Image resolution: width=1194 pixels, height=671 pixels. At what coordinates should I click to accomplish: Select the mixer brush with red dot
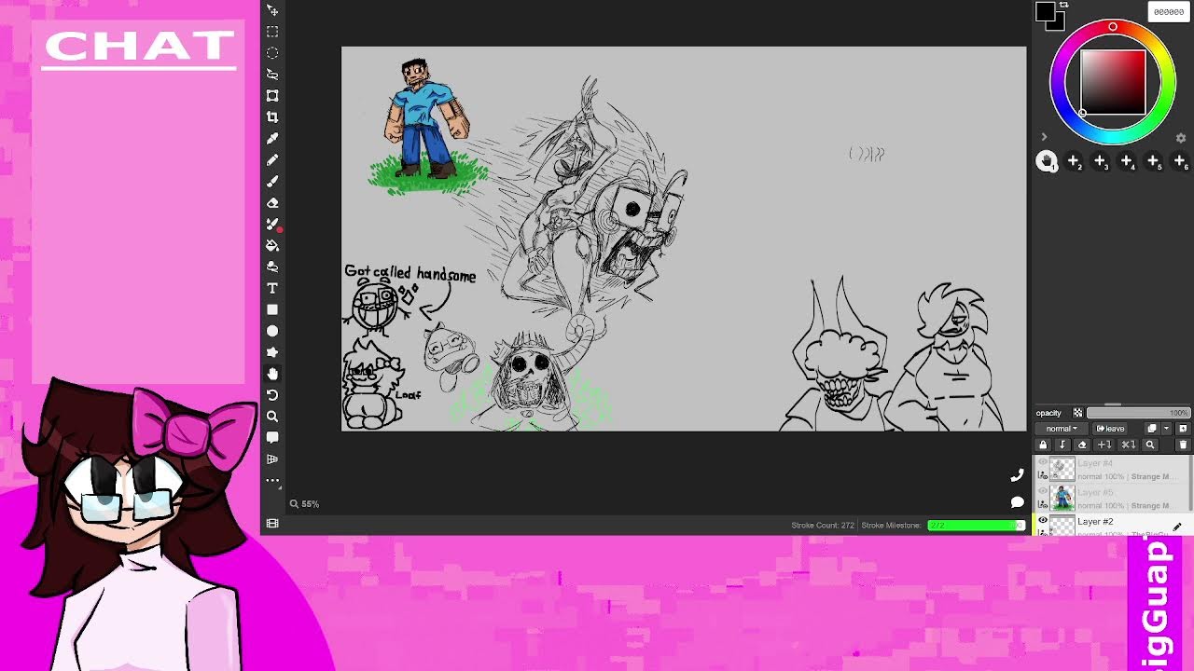[x=273, y=225]
